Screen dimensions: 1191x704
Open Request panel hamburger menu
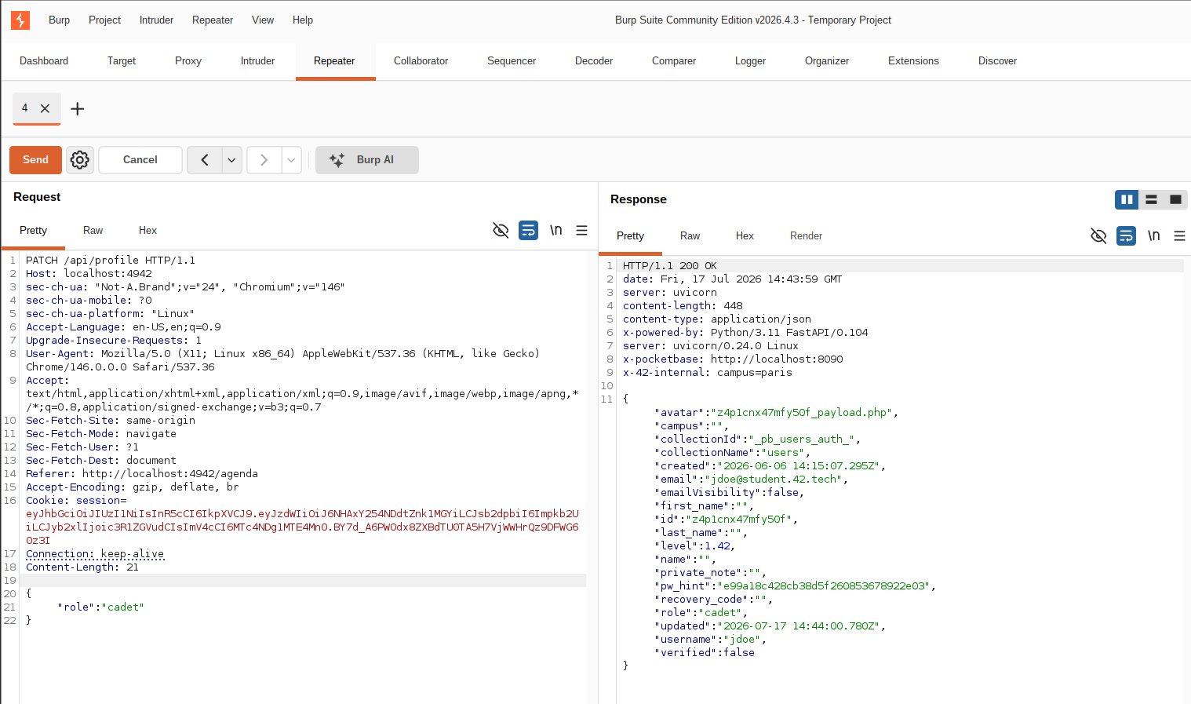[581, 230]
